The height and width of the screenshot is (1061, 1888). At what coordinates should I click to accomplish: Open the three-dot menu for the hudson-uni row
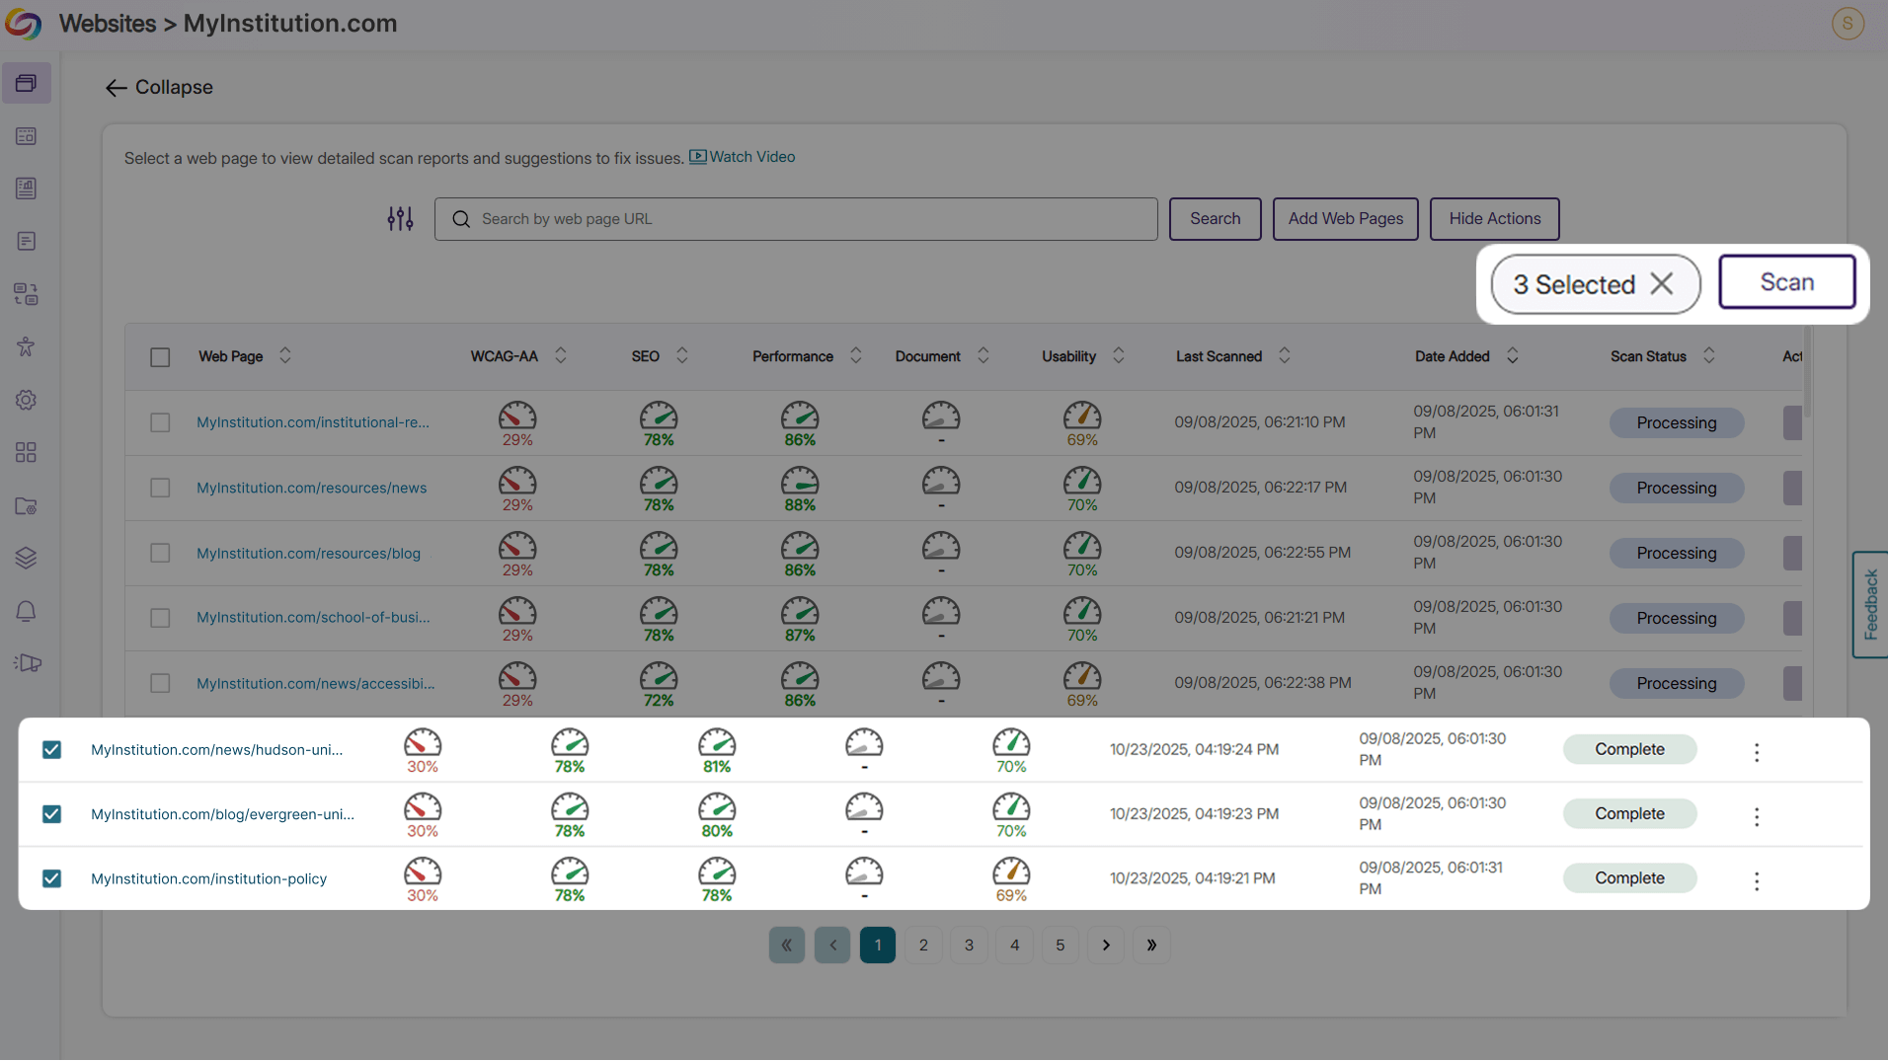(x=1756, y=752)
